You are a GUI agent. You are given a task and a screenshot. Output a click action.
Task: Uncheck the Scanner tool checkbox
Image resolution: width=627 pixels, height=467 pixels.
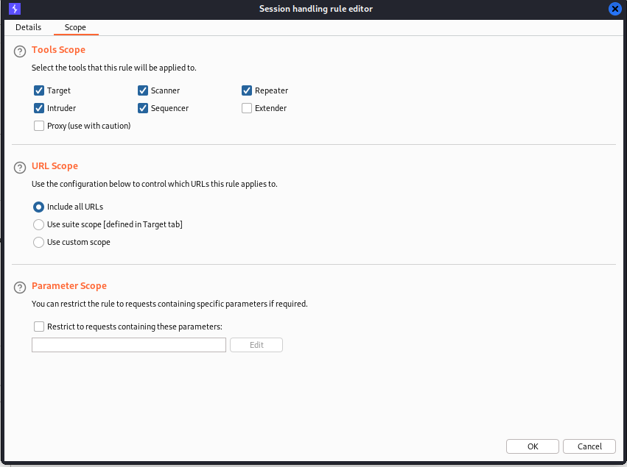pos(143,90)
